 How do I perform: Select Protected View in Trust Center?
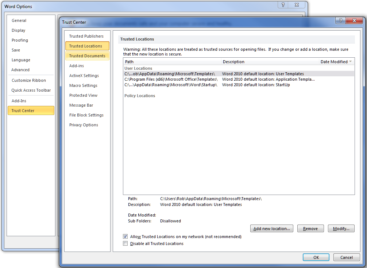click(83, 95)
